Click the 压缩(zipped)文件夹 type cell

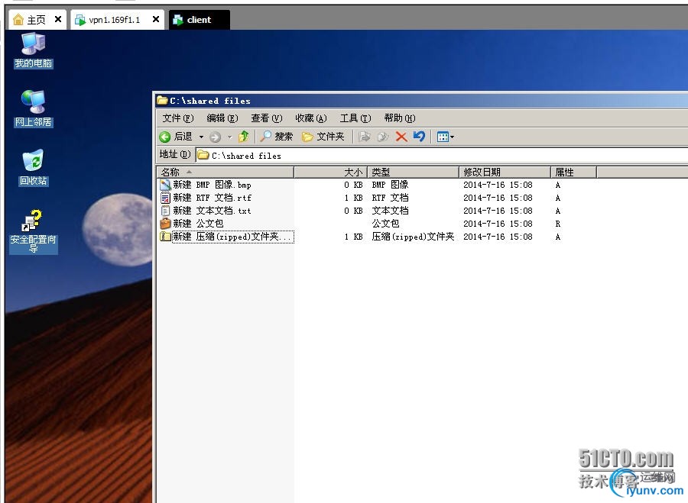pyautogui.click(x=413, y=237)
